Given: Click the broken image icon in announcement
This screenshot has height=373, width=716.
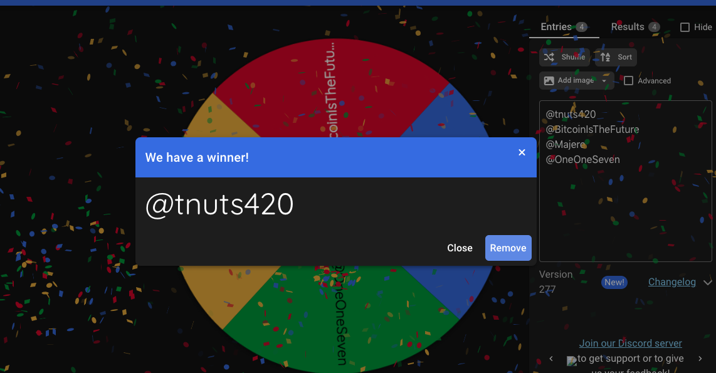Looking at the screenshot, I should coord(571,361).
